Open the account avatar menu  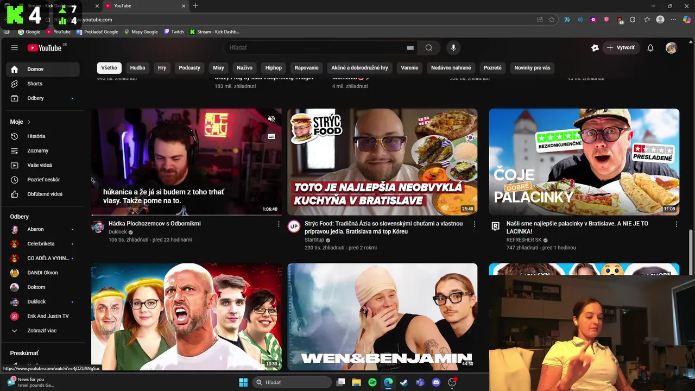tap(672, 48)
